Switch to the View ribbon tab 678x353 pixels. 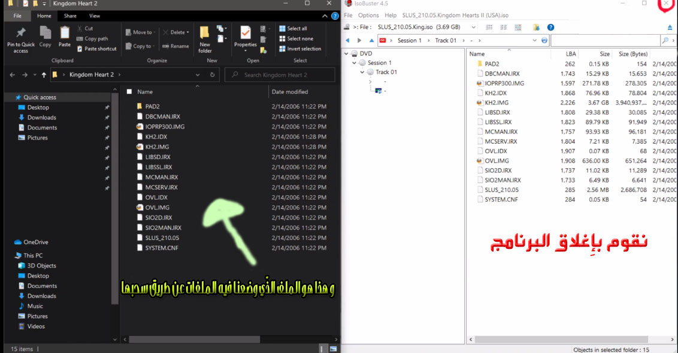[x=94, y=16]
